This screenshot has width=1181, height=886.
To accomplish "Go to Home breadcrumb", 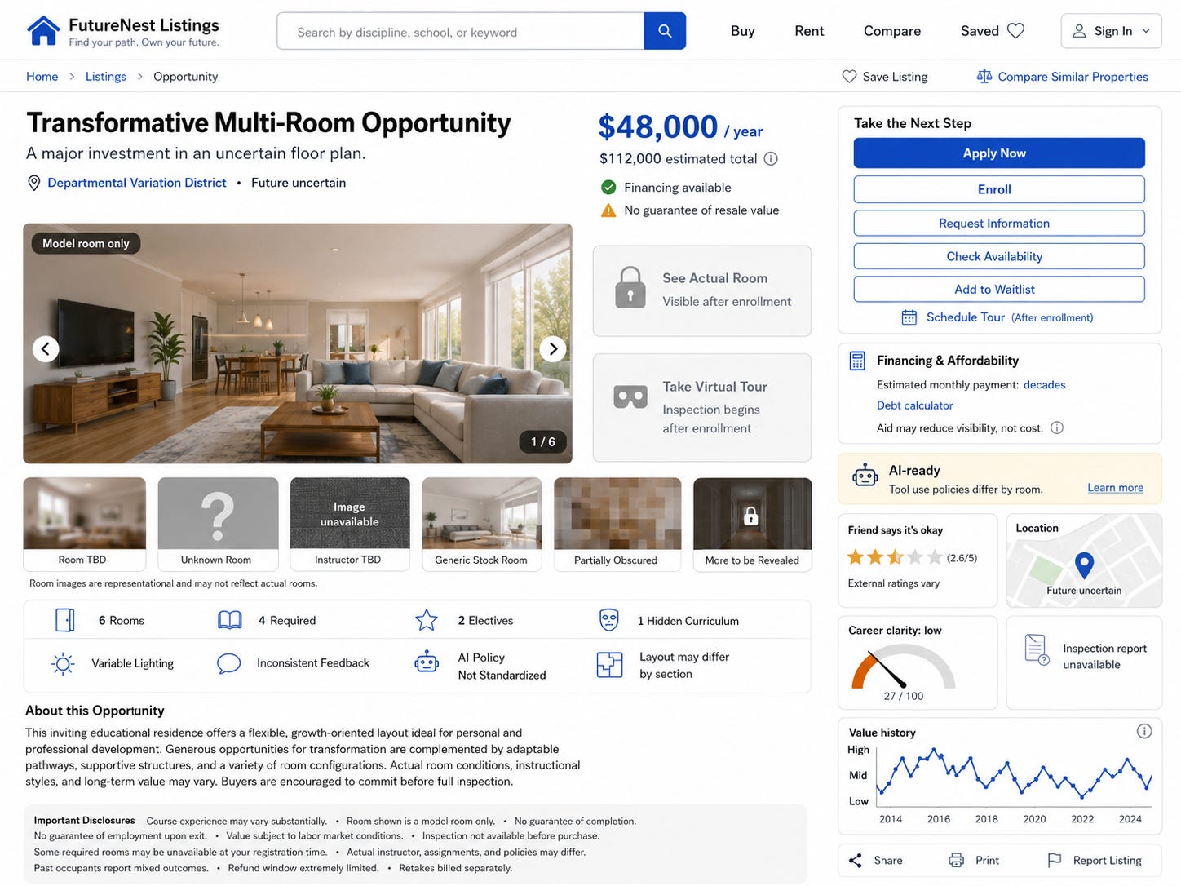I will point(42,76).
